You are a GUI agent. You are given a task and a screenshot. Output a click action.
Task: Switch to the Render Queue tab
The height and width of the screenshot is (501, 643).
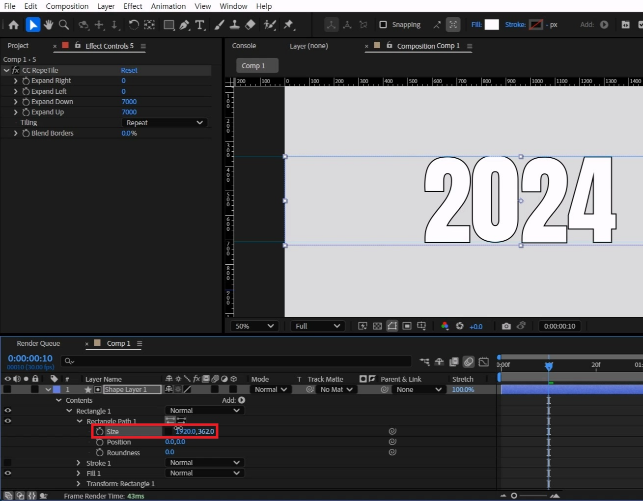[38, 343]
